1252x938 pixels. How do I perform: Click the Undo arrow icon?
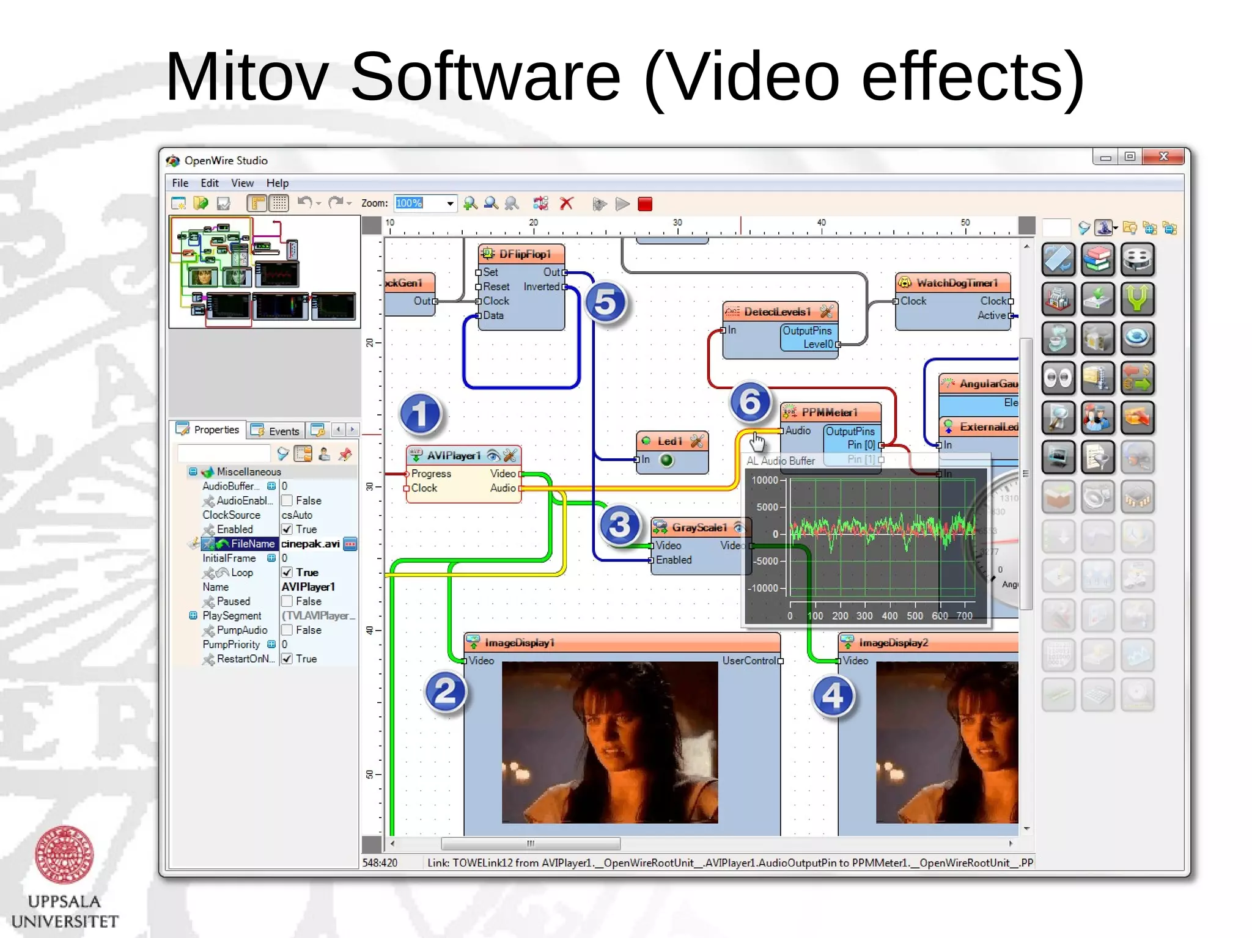pos(304,202)
